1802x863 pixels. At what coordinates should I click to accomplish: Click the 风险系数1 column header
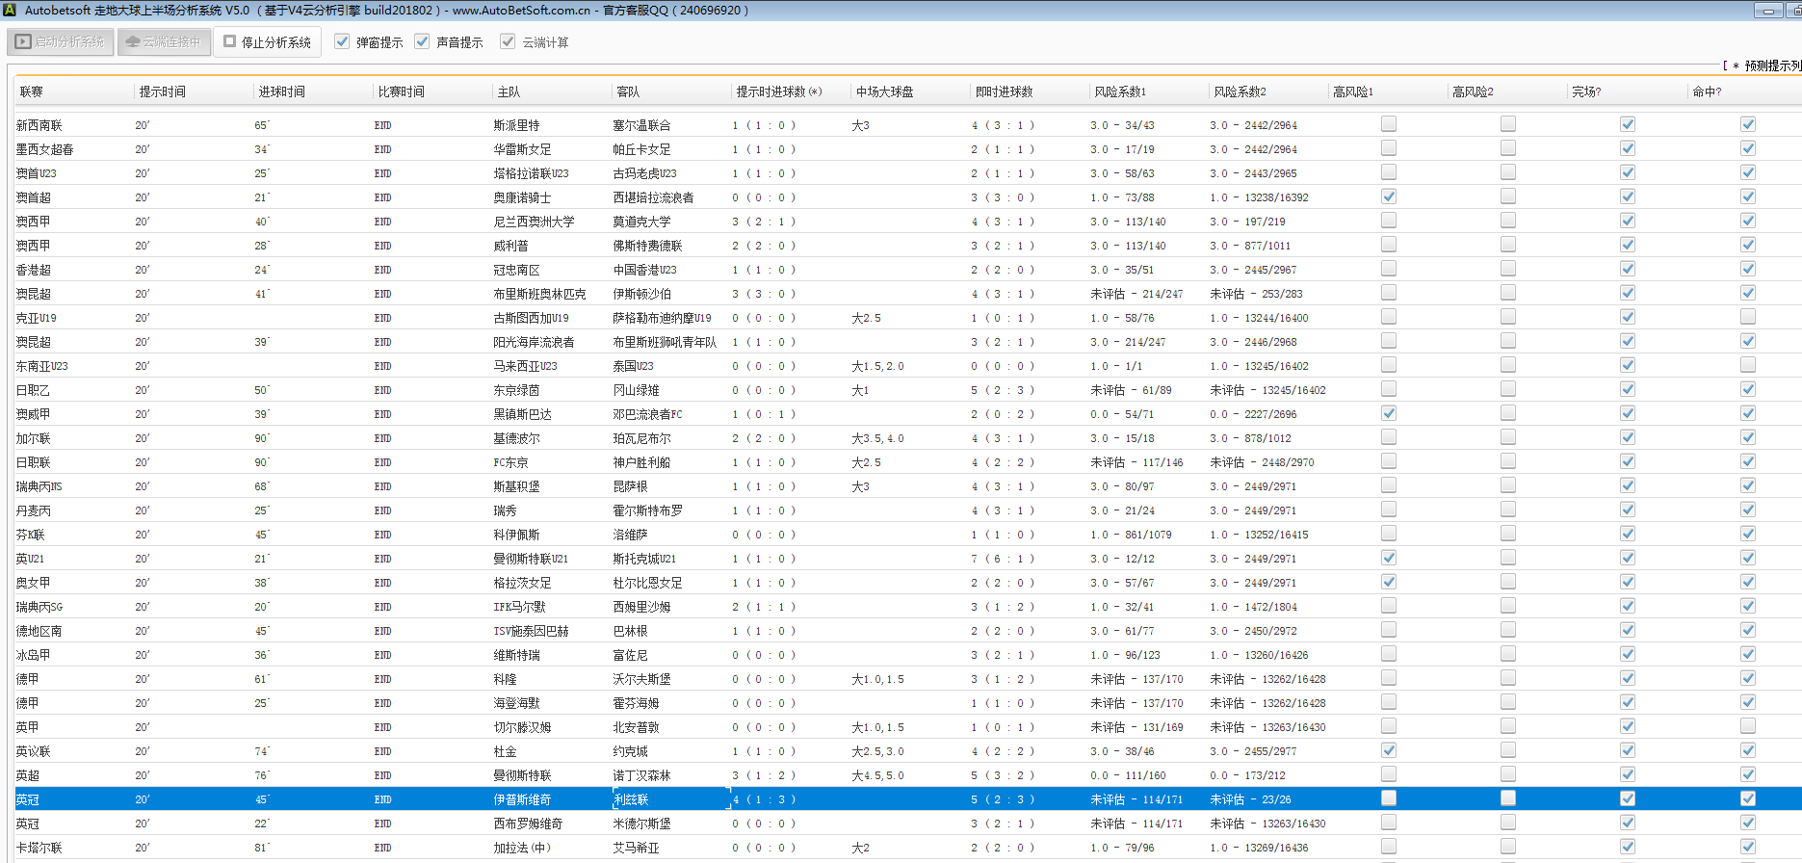click(x=1120, y=92)
